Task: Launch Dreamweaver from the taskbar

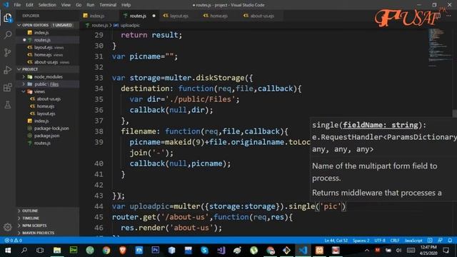Action: tap(74, 251)
